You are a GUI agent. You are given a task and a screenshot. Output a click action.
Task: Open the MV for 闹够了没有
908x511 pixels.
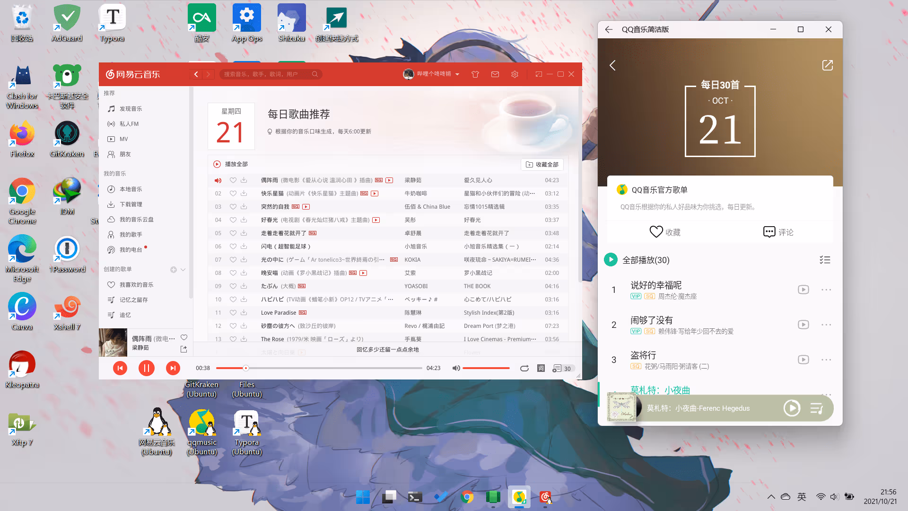[x=803, y=325]
